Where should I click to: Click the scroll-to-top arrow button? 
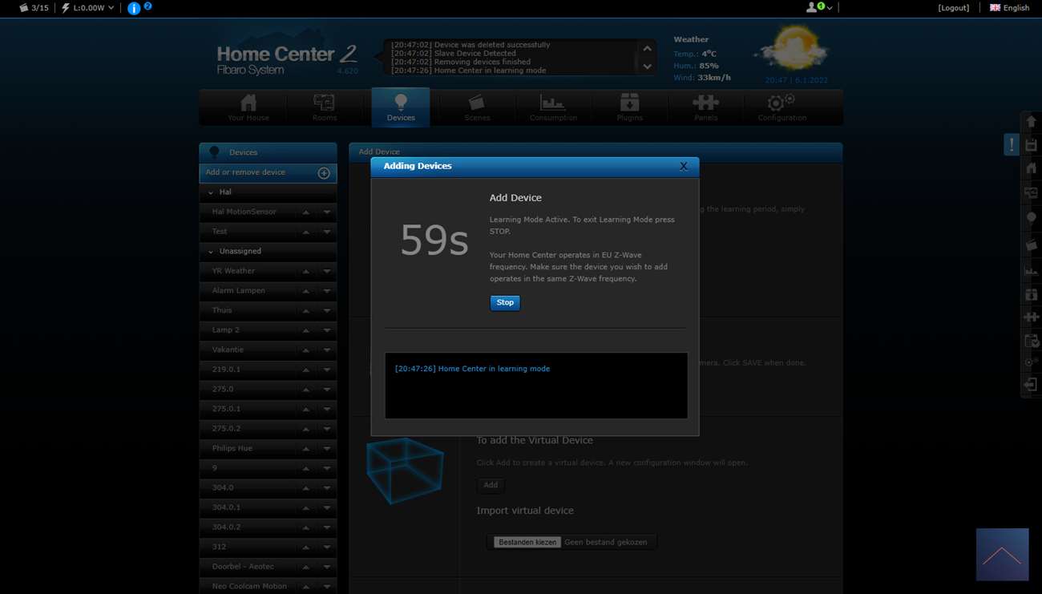pos(1002,554)
